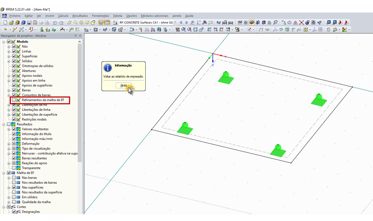Click the second highlighted table toggle icon

(107, 22)
